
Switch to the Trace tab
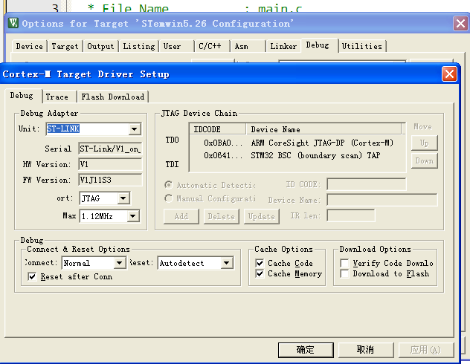57,97
